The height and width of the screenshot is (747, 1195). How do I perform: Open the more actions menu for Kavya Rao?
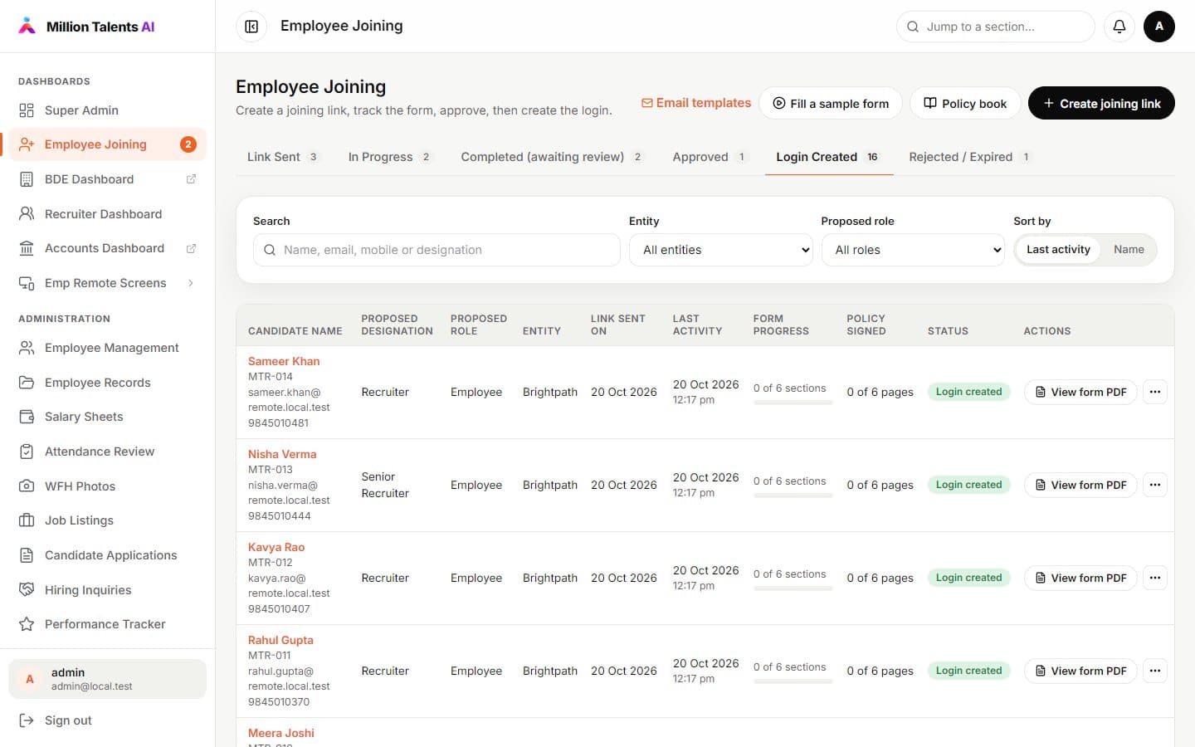pyautogui.click(x=1155, y=578)
